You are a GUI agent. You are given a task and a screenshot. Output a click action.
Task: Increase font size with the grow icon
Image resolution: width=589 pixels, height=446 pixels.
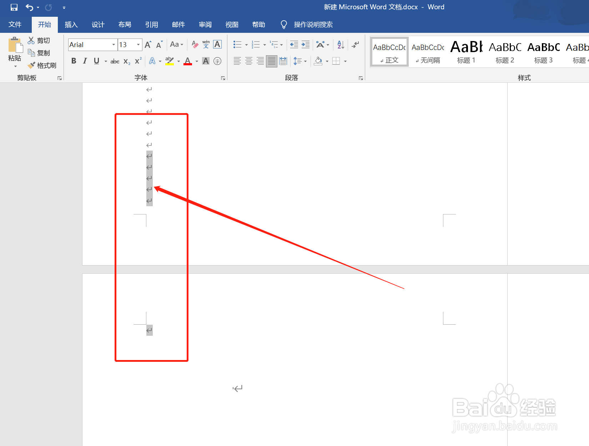coord(148,45)
